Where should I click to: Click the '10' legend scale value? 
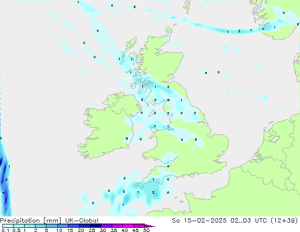pos(59,230)
